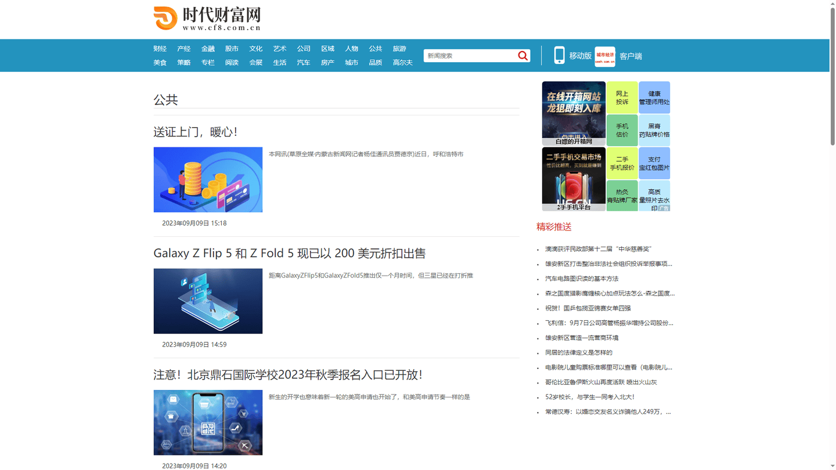Viewport: 836px width, 470px height.
Task: Open 同居的法律定义是怎样的 link
Action: (x=578, y=353)
